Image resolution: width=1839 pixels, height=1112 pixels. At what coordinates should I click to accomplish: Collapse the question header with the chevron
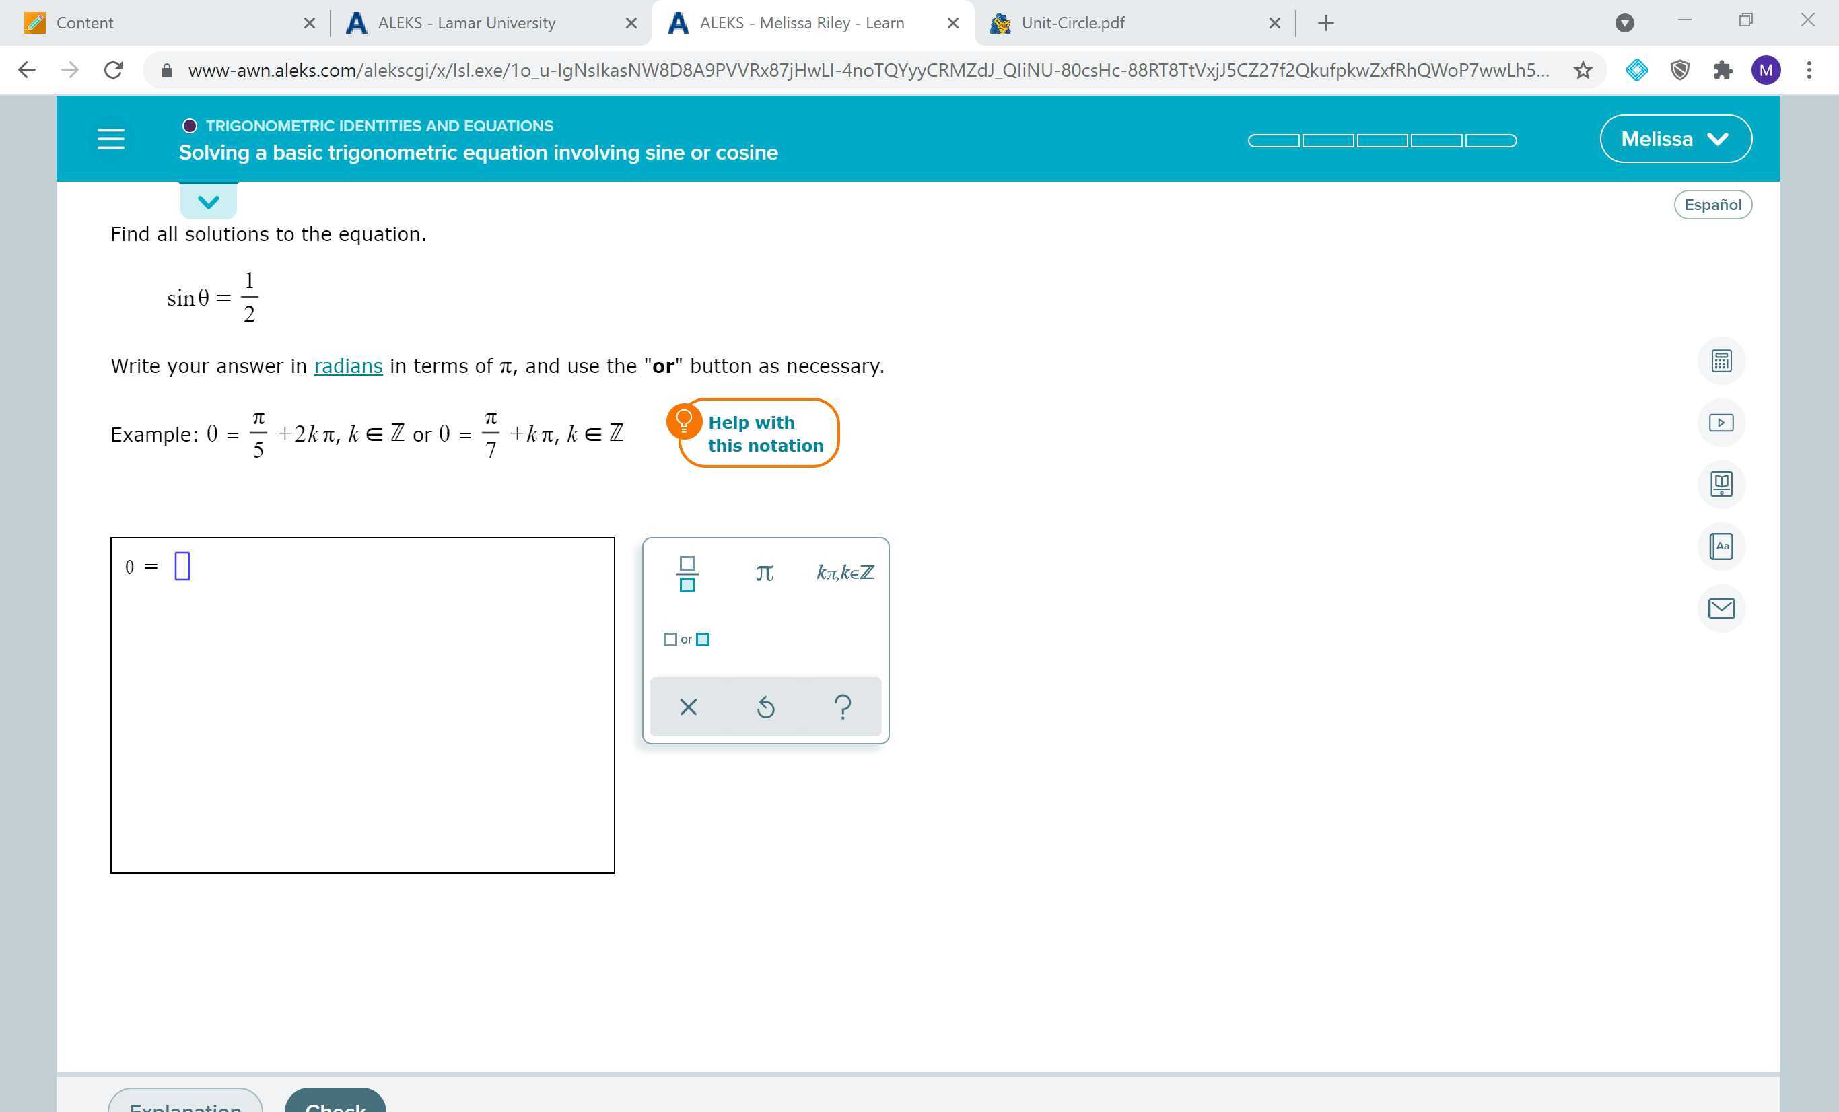tap(208, 201)
